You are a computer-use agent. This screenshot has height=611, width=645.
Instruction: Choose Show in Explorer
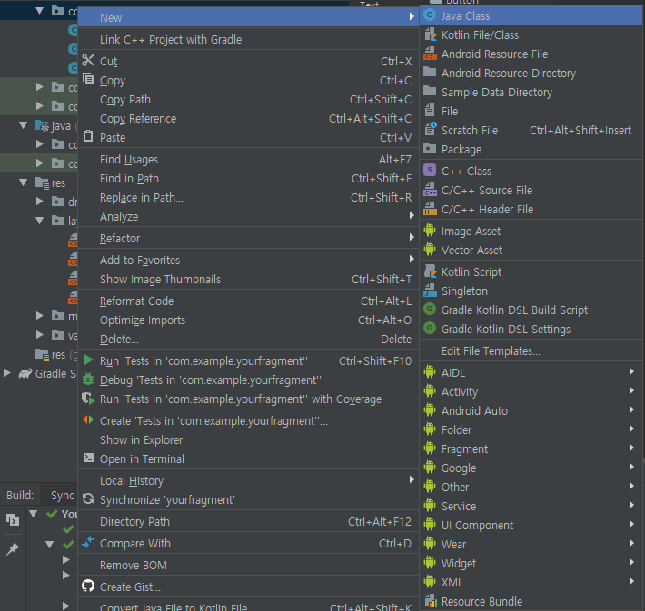coord(248,439)
